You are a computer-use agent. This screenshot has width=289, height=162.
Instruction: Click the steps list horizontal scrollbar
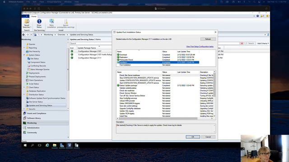pos(158,118)
